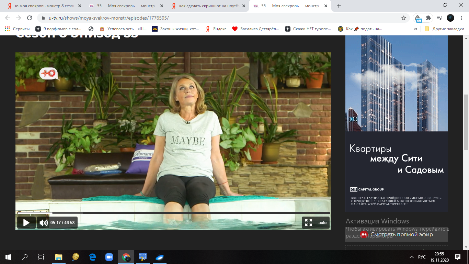Open the Chrome profile avatar
This screenshot has height=264, width=469.
pos(450,18)
